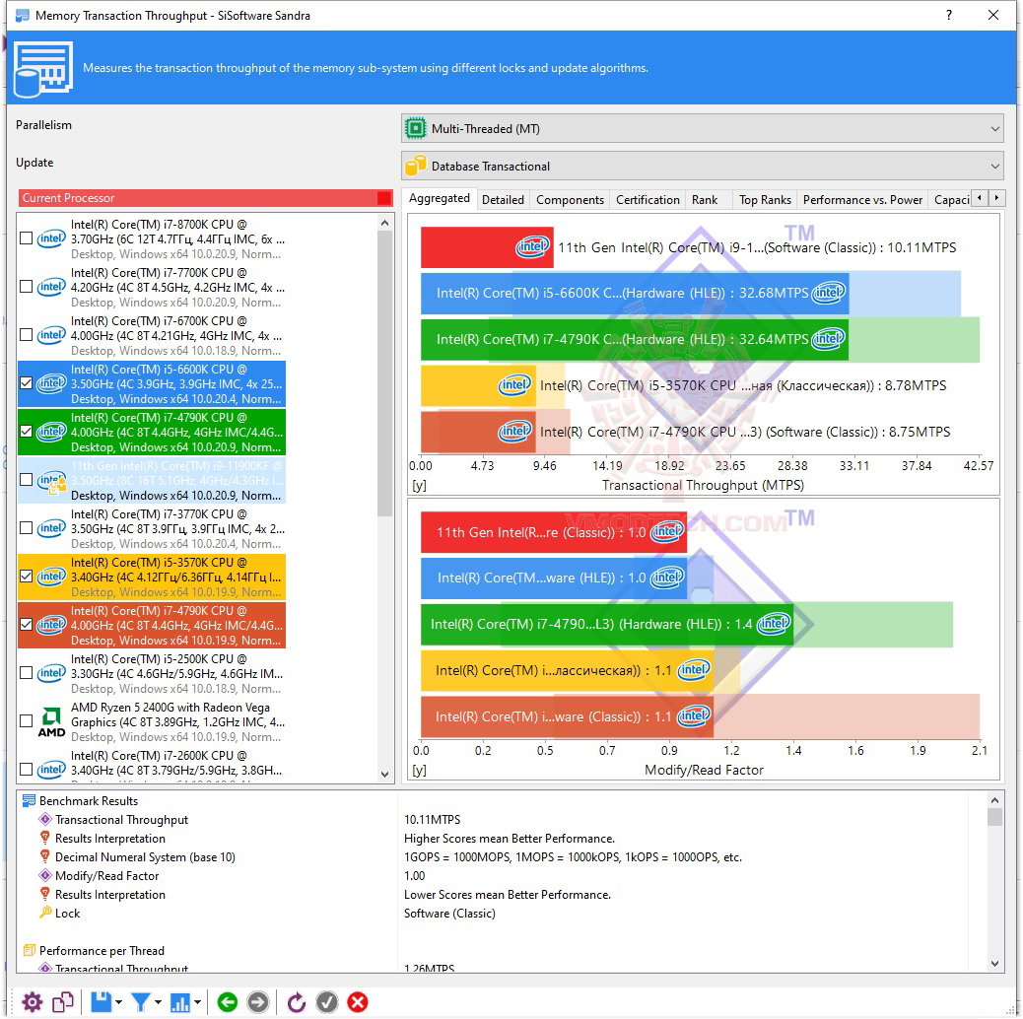Screen dimensions: 1023x1019
Task: Open the Certification tab
Action: (648, 200)
